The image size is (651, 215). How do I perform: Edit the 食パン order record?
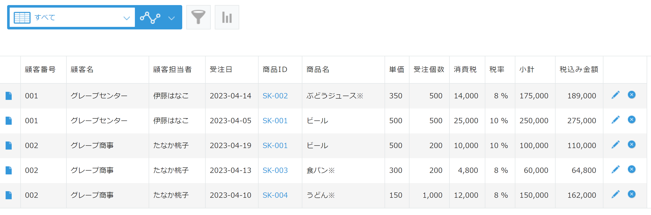coord(615,169)
